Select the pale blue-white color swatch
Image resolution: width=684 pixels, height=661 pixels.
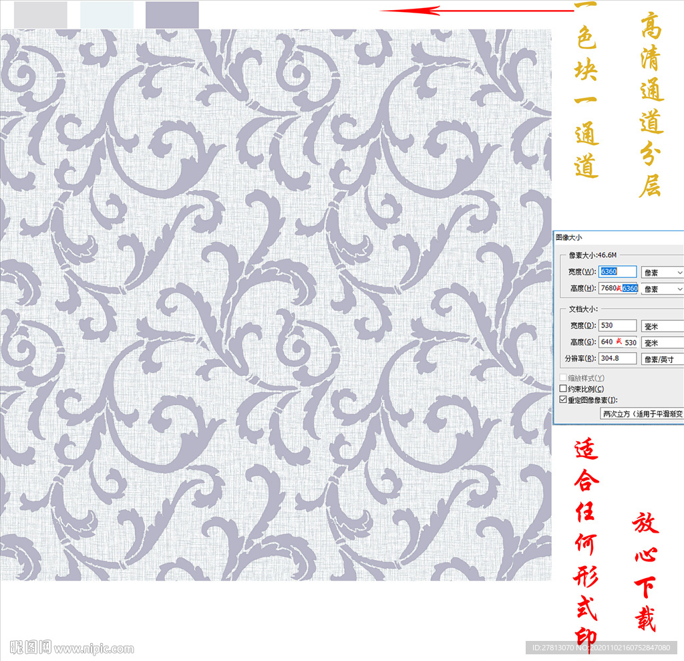pyautogui.click(x=107, y=15)
